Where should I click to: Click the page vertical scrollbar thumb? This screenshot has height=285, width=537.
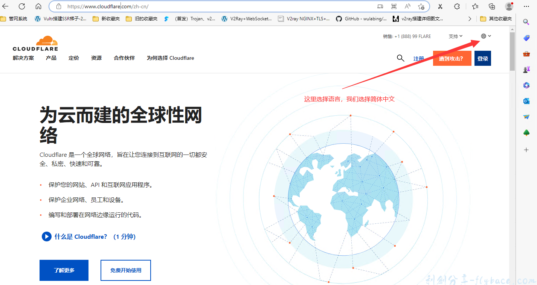[x=512, y=51]
